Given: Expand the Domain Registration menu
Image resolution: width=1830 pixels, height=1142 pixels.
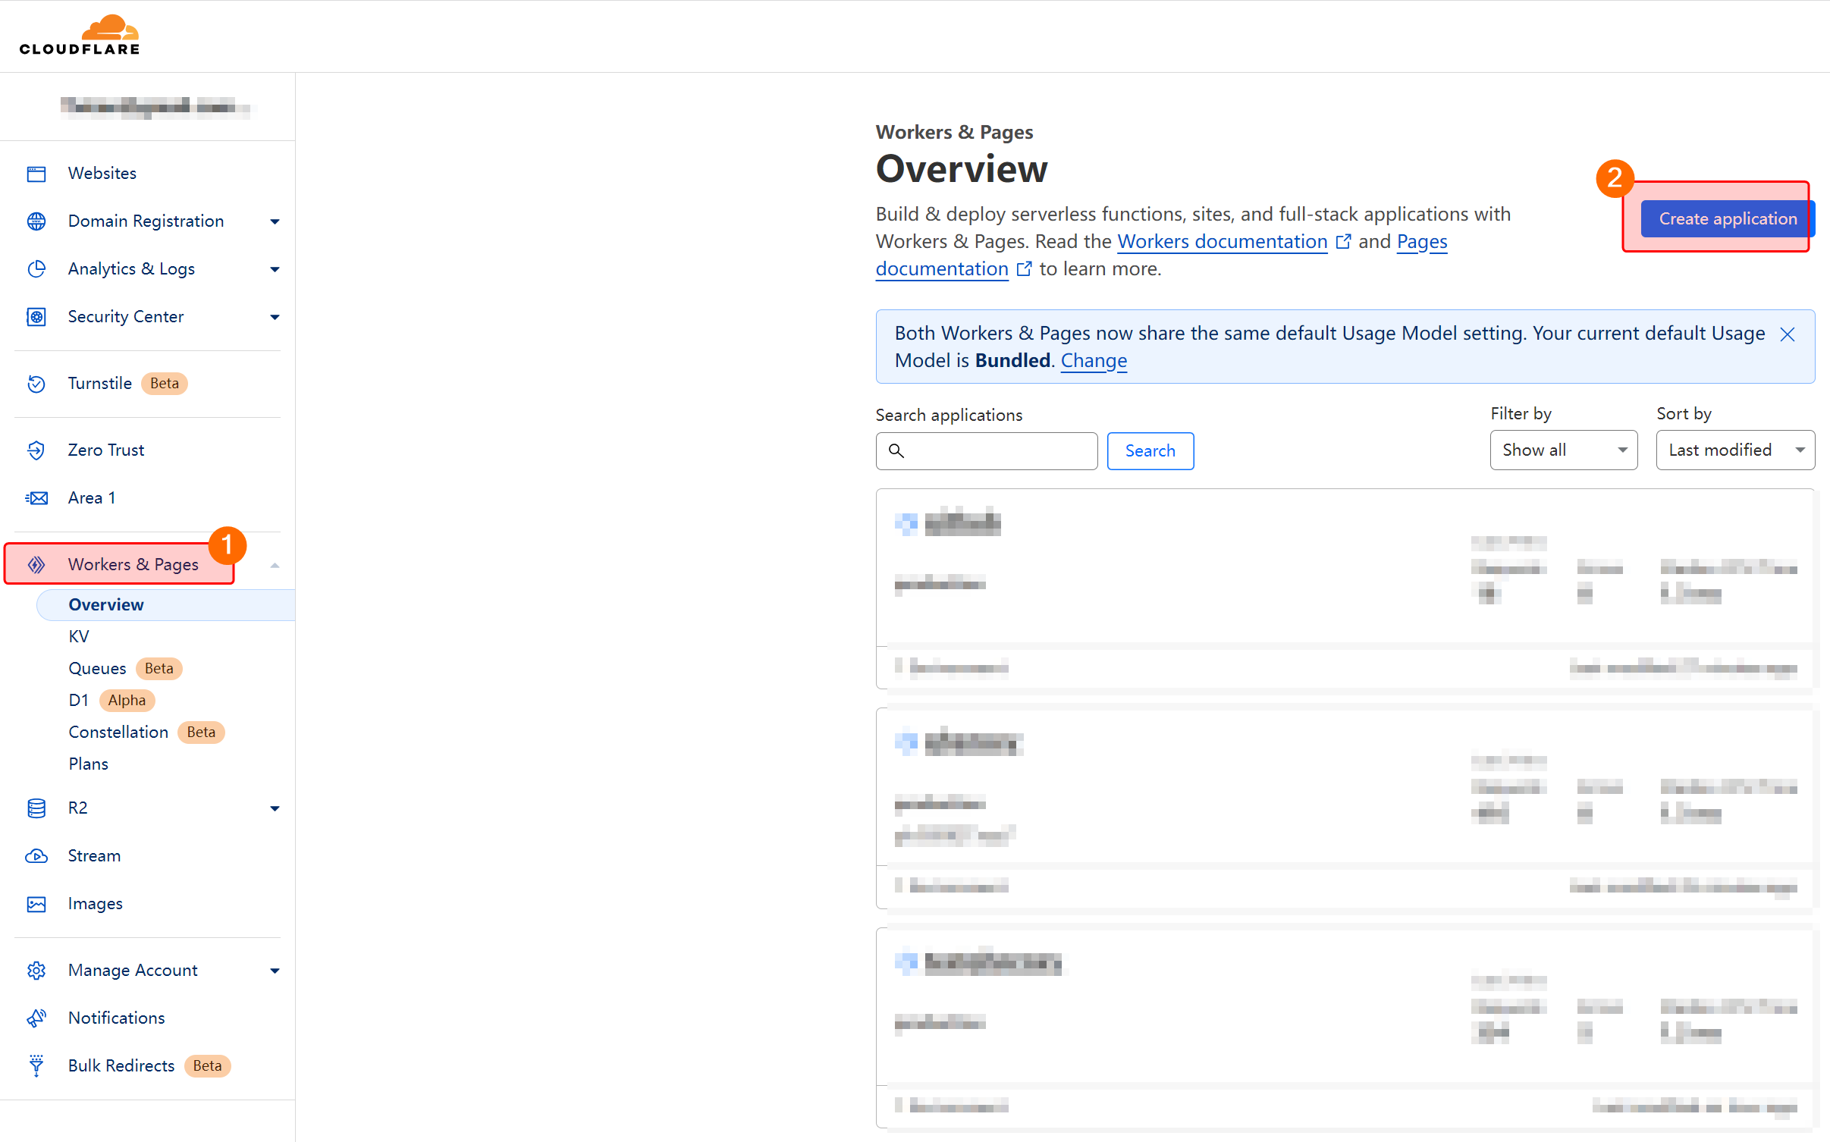Looking at the screenshot, I should click(x=275, y=221).
